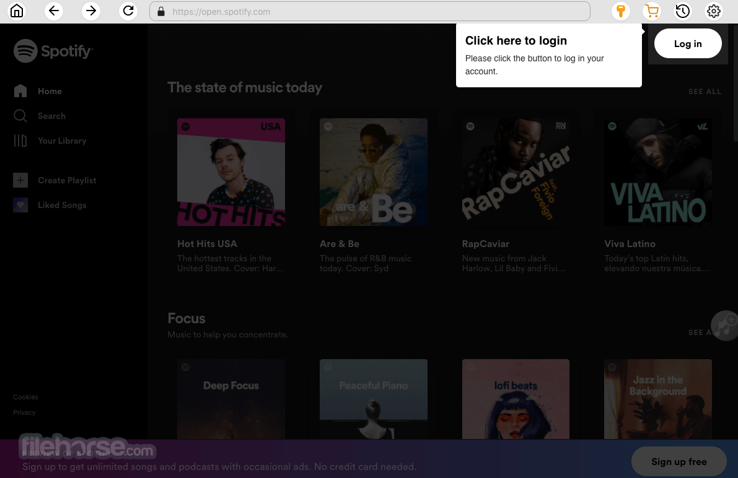Image resolution: width=738 pixels, height=478 pixels.
Task: Go to Home in the sidebar
Action: (38, 91)
